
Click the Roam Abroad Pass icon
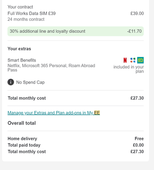point(140,60)
